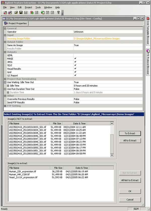Click the Help question mark icon
The image size is (151, 211).
point(58,12)
